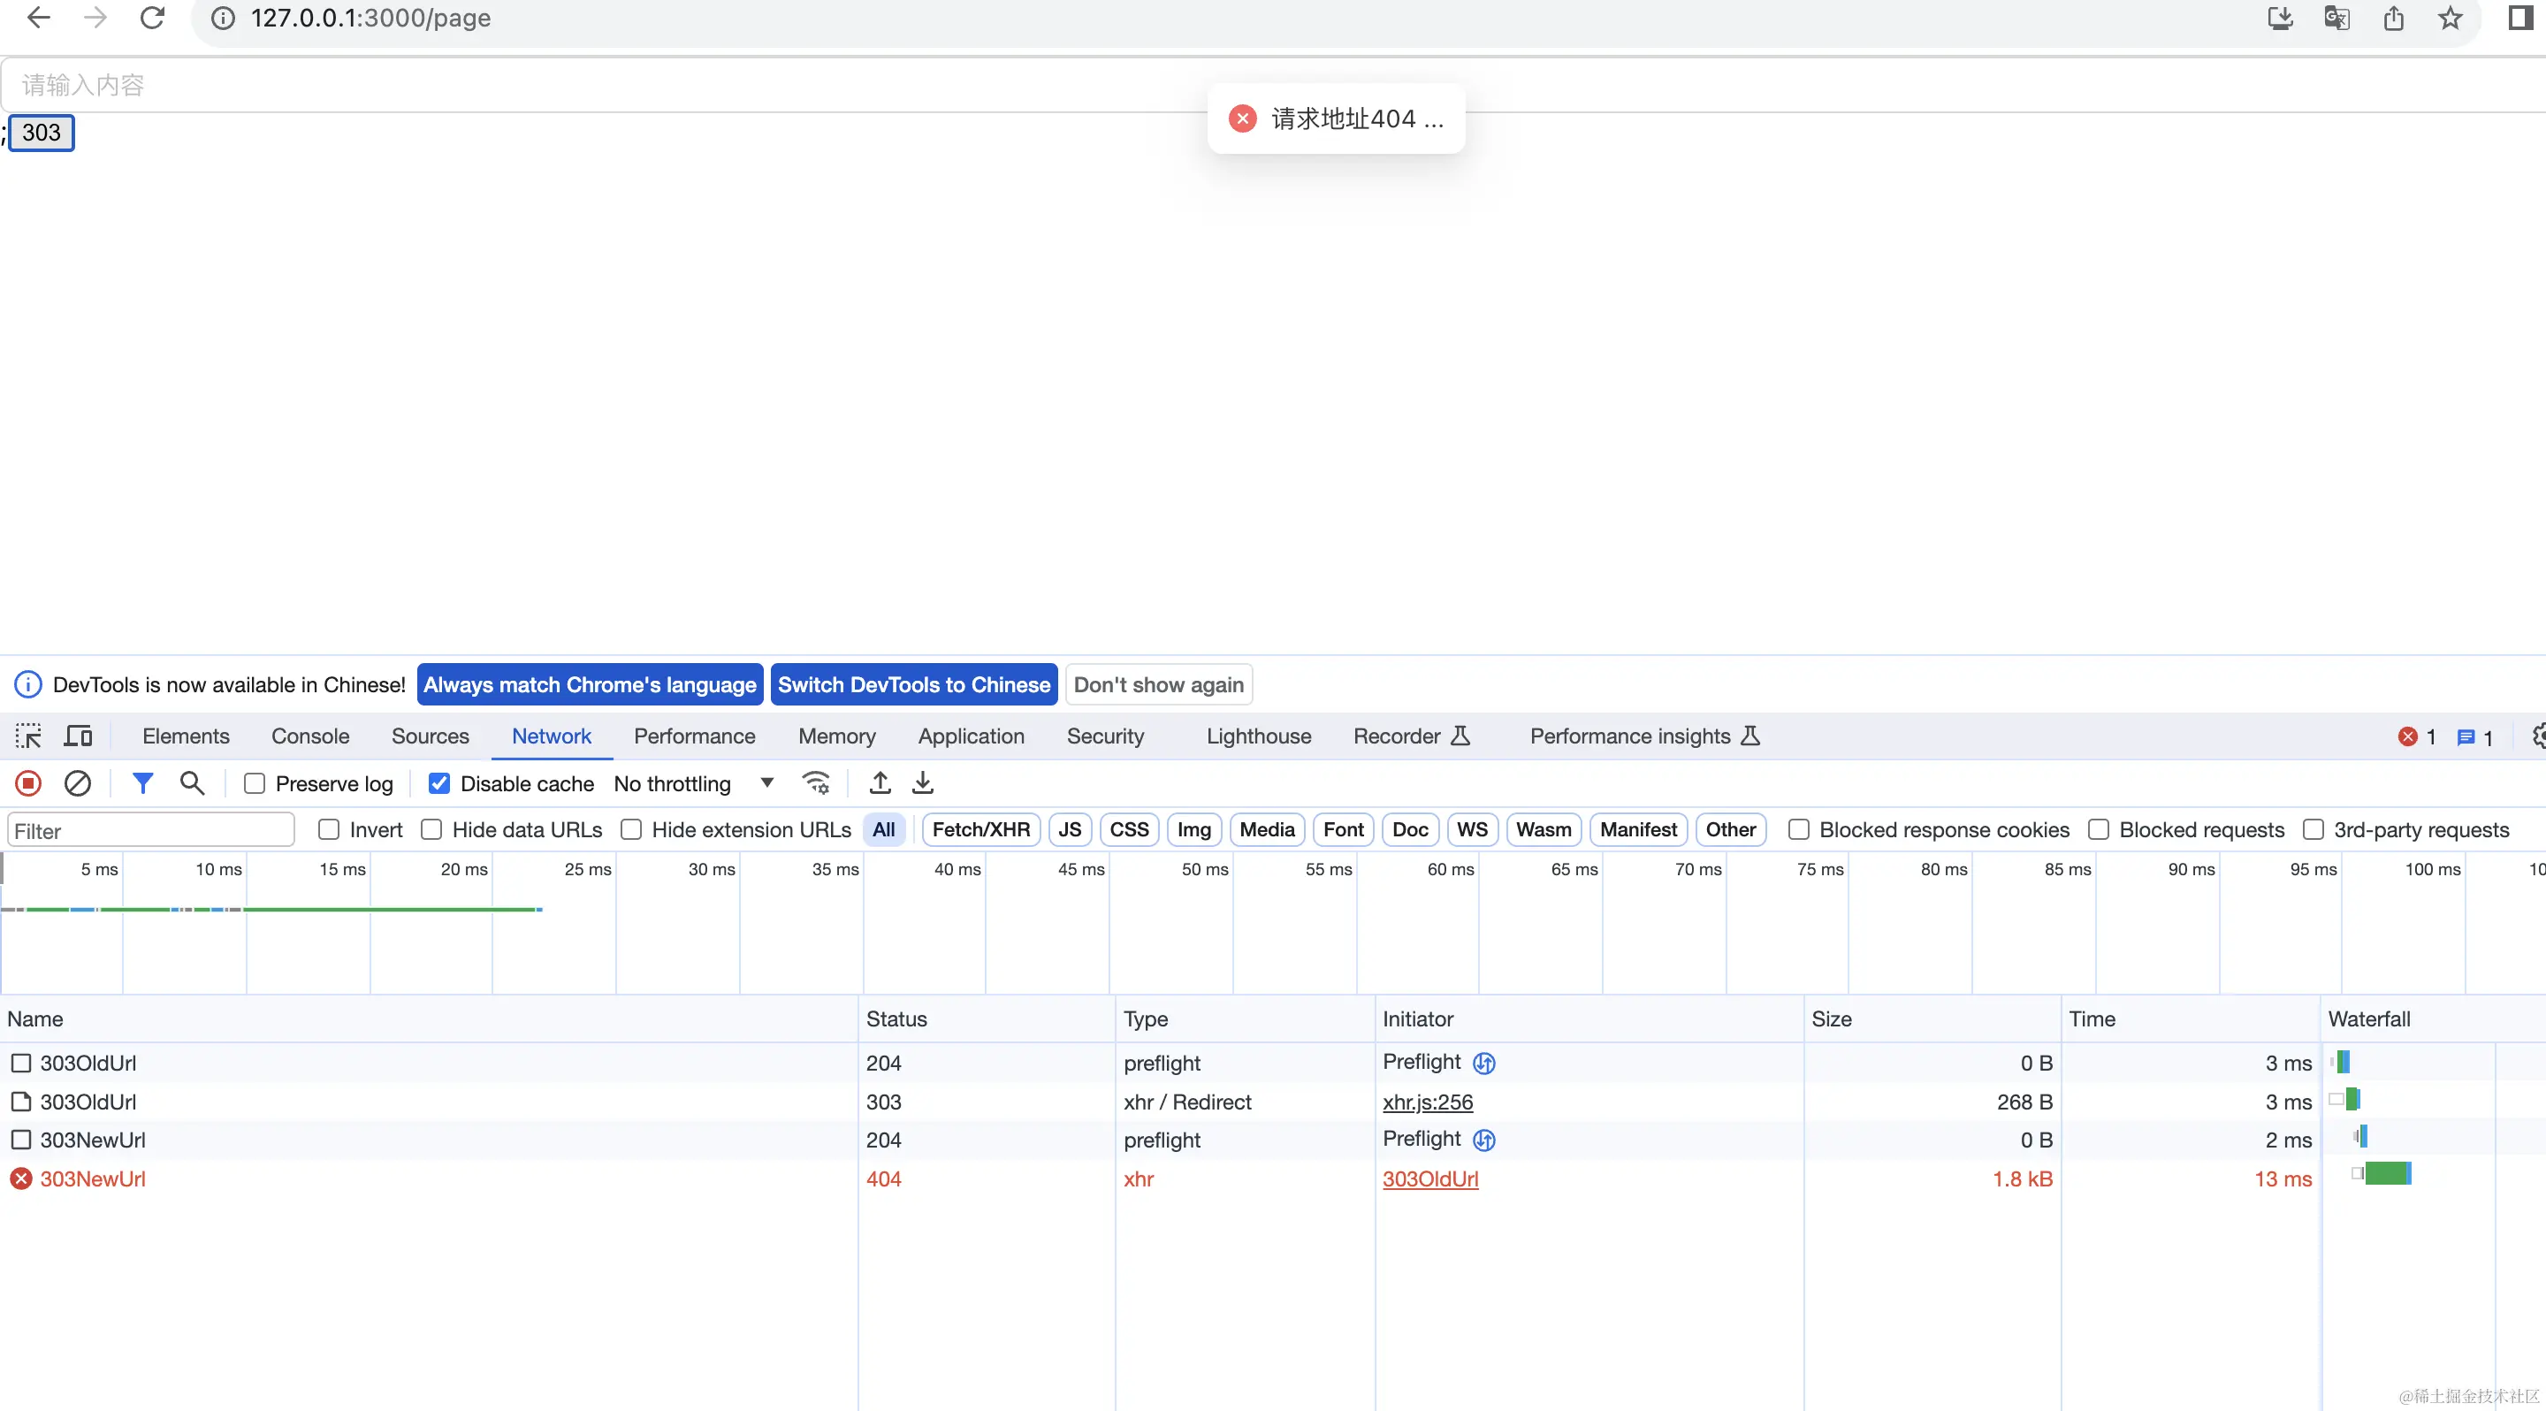Screen dimensions: 2546x1411
Task: Activate the inspect element picker icon
Action: [x=27, y=736]
